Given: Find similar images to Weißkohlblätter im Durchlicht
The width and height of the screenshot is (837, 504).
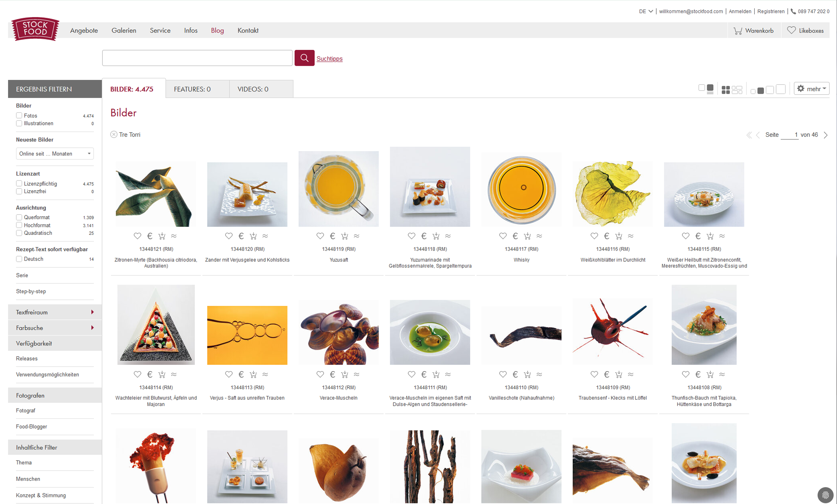Looking at the screenshot, I should pos(630,236).
